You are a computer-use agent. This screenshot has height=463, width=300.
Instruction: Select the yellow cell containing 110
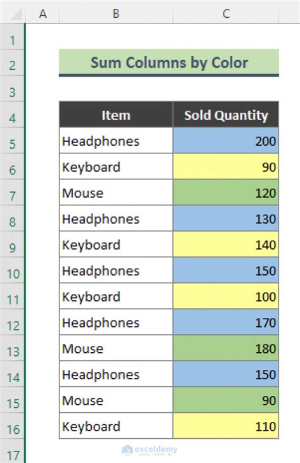tap(226, 426)
